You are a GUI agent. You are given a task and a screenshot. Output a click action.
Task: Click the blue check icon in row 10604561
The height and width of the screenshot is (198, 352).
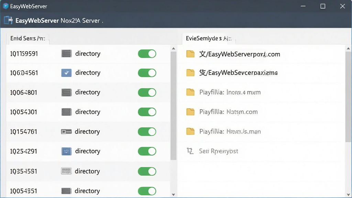[x=66, y=73]
